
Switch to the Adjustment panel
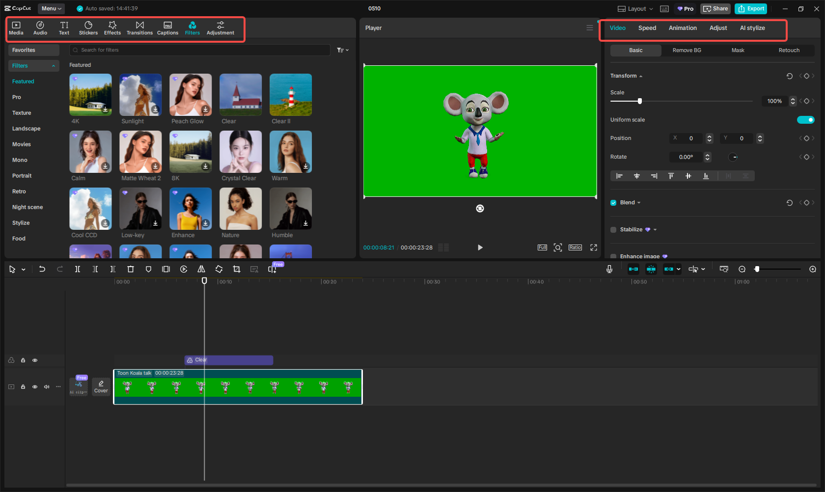pos(220,27)
